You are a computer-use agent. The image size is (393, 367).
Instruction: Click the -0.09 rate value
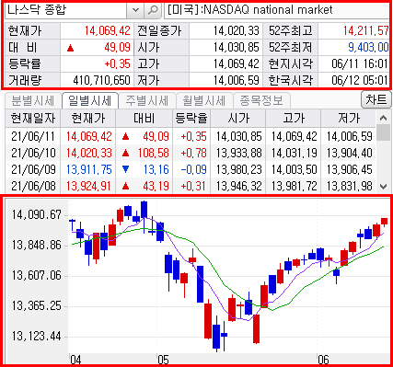point(193,169)
